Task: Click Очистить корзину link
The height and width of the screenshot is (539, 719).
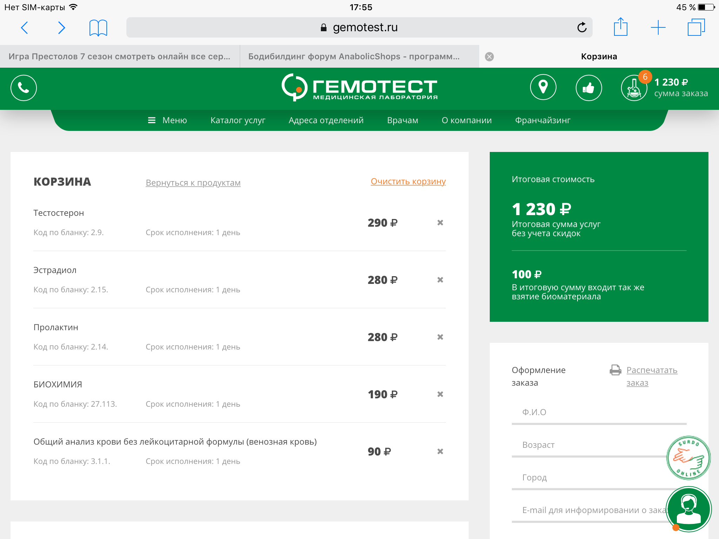Action: [x=408, y=181]
